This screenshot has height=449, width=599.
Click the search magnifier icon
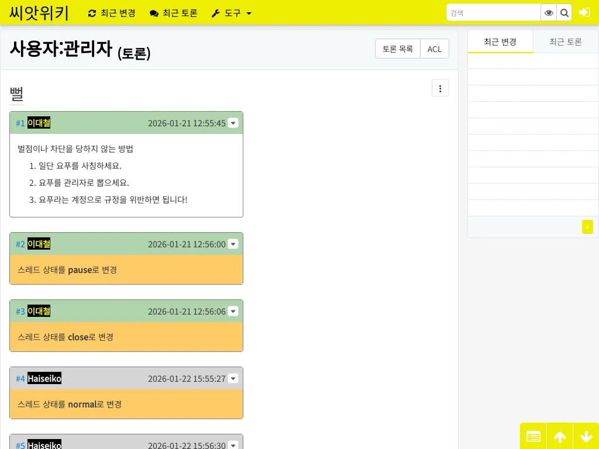(564, 12)
